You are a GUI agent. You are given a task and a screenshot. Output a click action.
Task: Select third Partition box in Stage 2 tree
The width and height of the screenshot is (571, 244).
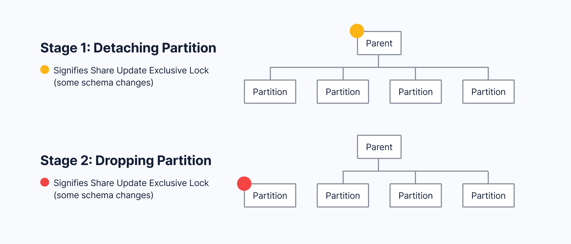tap(415, 196)
